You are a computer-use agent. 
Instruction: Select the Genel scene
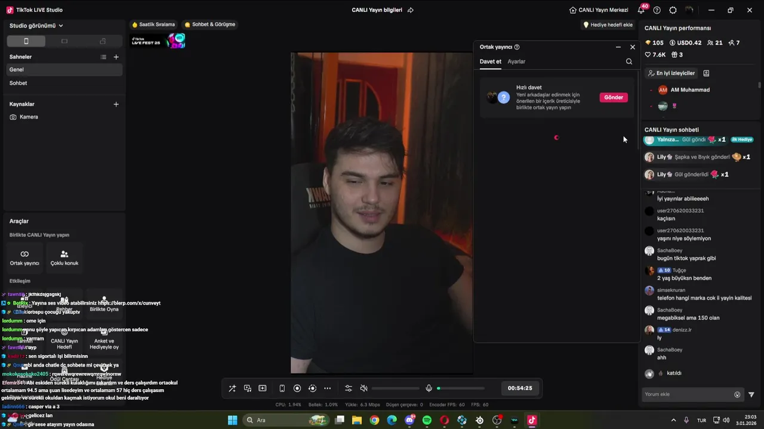63,70
